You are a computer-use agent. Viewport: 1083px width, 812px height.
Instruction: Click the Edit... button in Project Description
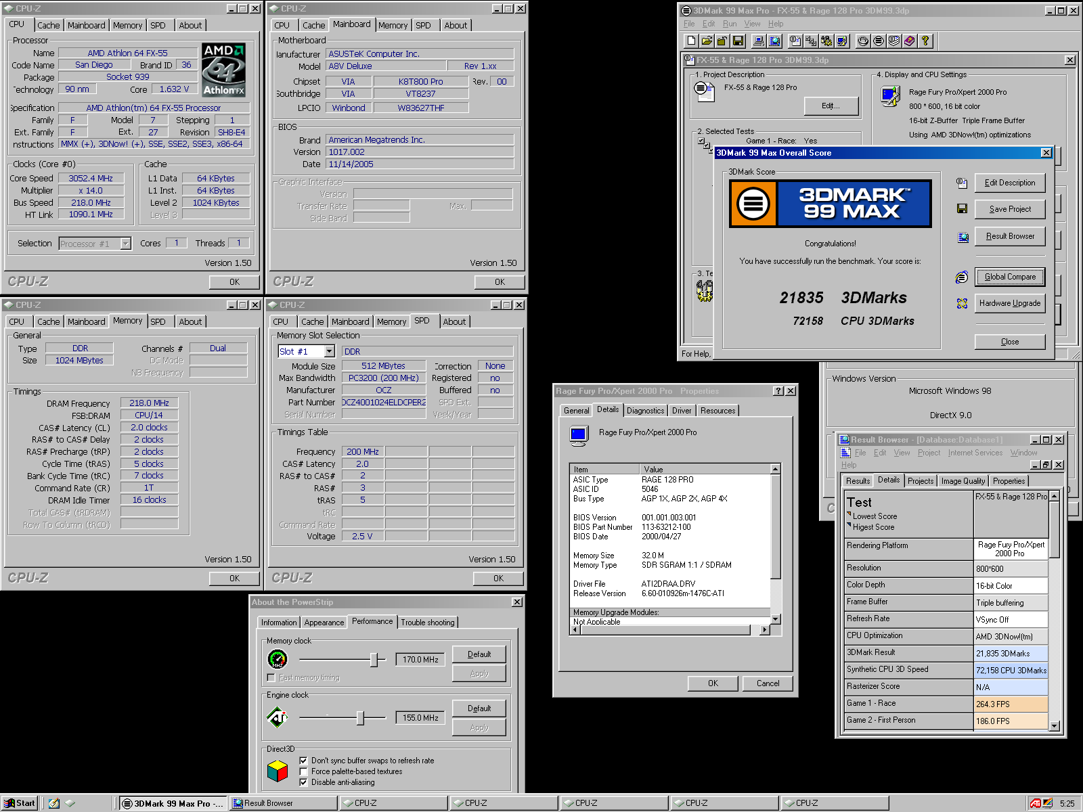(831, 106)
